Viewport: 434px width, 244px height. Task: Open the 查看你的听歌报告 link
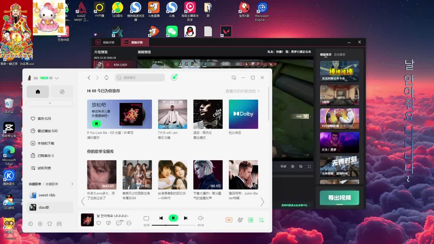tap(242, 91)
